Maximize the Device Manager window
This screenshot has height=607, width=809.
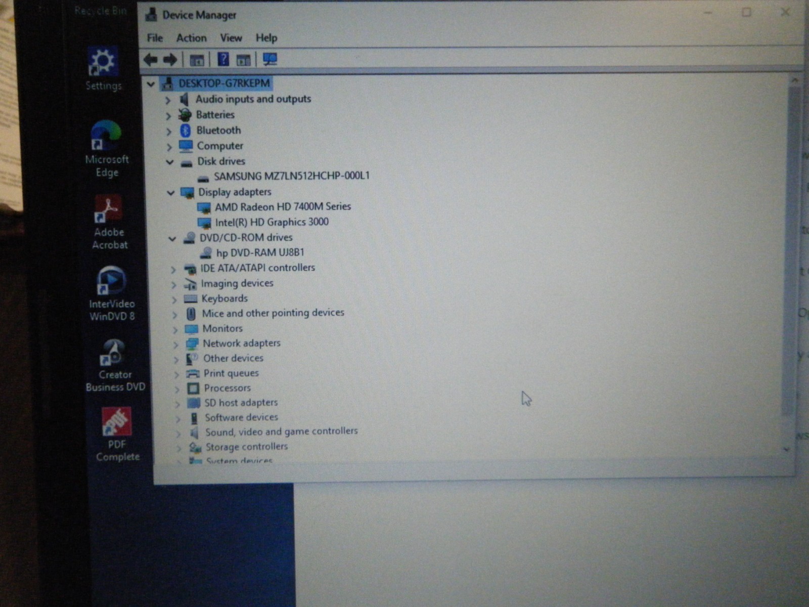click(x=746, y=12)
